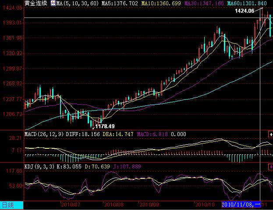Click the 1268.82 price axis label
Screen dimensions: 273x210
click(x=13, y=84)
